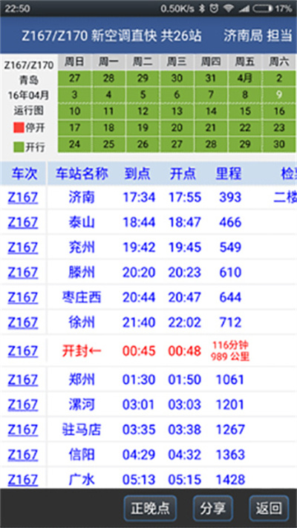This screenshot has height=528, width=297.
Task: Click 徐州 departure time 22:02
Action: click(x=185, y=322)
